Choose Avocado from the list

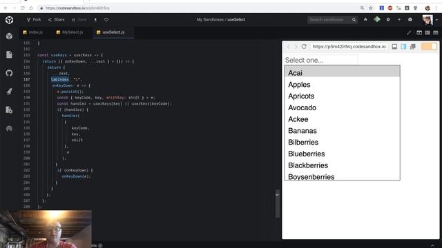tap(343, 107)
